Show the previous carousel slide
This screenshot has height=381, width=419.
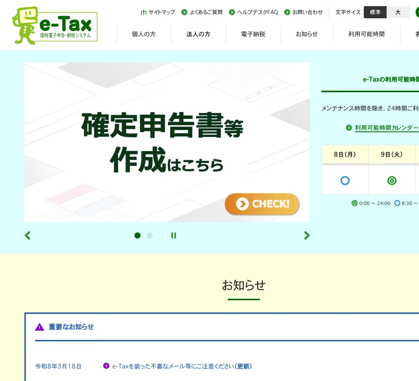(27, 235)
